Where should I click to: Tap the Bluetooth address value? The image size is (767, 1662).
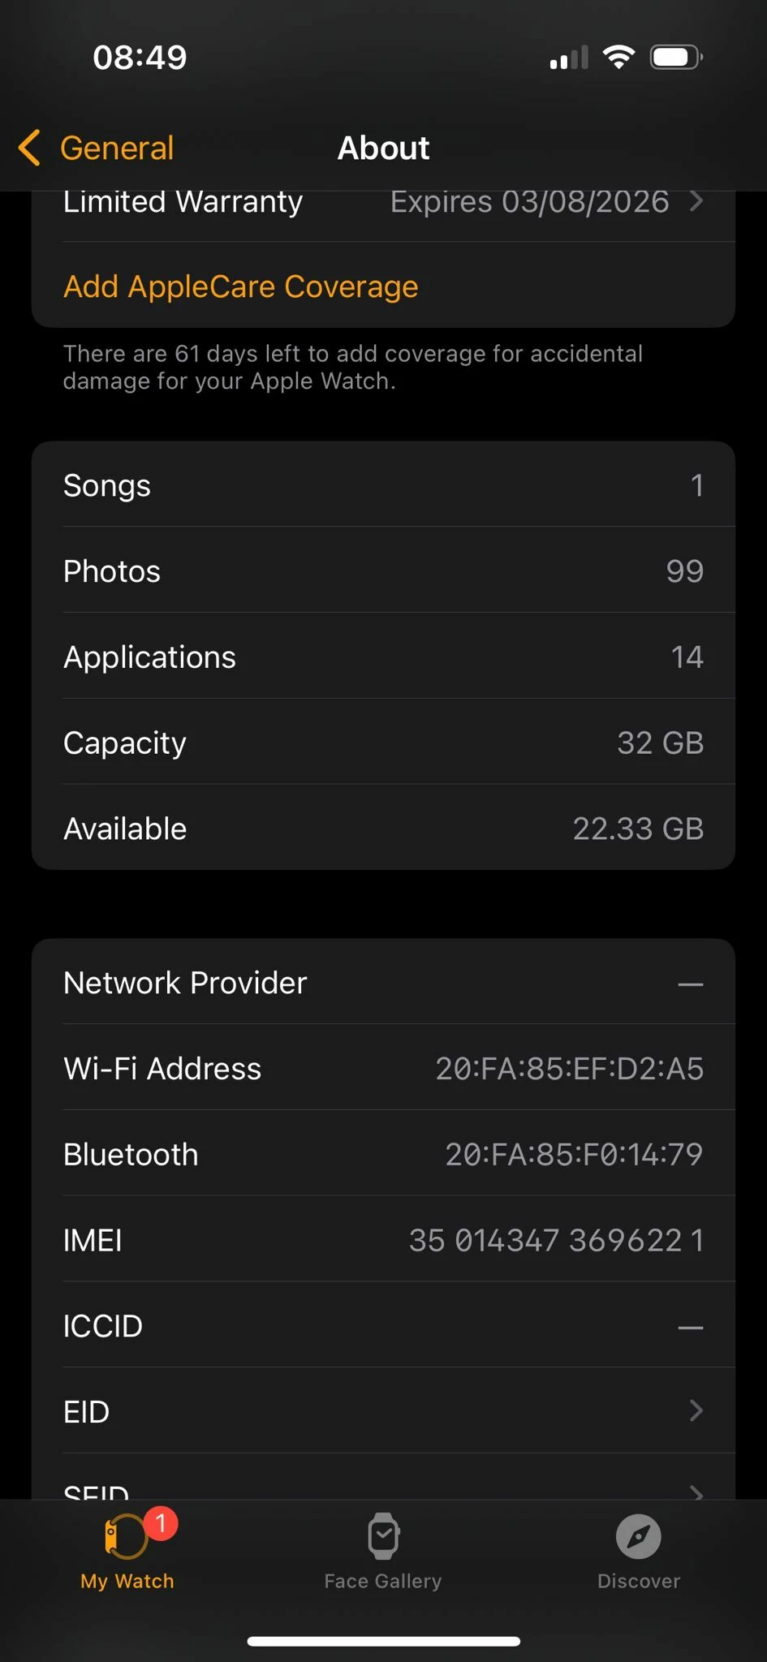574,1154
